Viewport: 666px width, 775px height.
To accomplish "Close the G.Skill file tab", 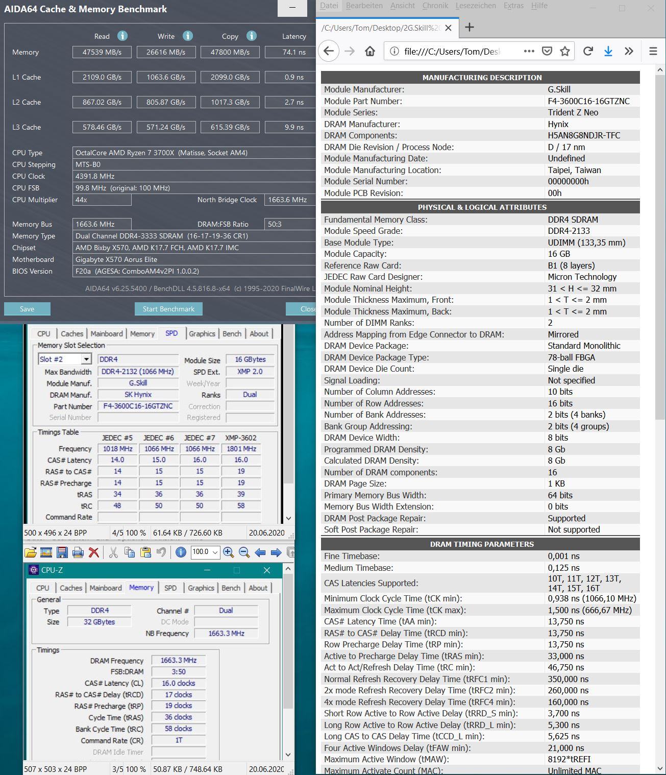I will [448, 28].
